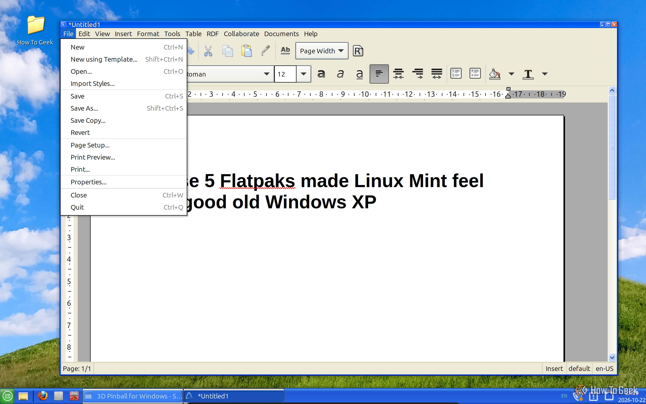
Task: Click the font color T icon
Action: click(528, 74)
